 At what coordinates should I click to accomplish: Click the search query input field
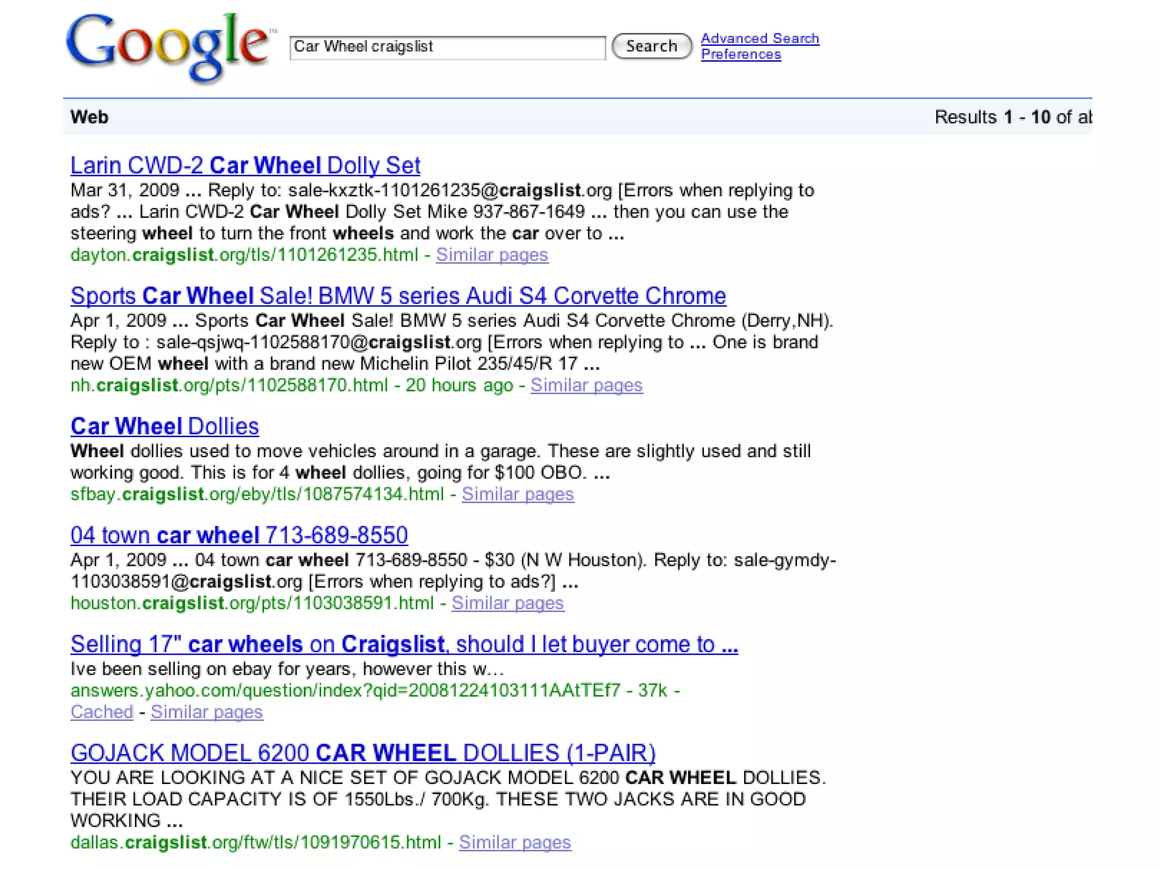coord(447,47)
